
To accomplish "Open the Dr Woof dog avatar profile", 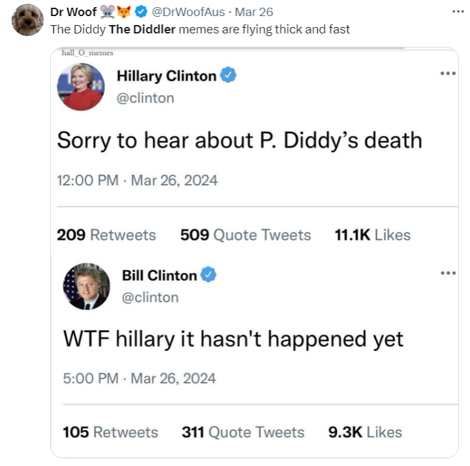I will coord(28,20).
